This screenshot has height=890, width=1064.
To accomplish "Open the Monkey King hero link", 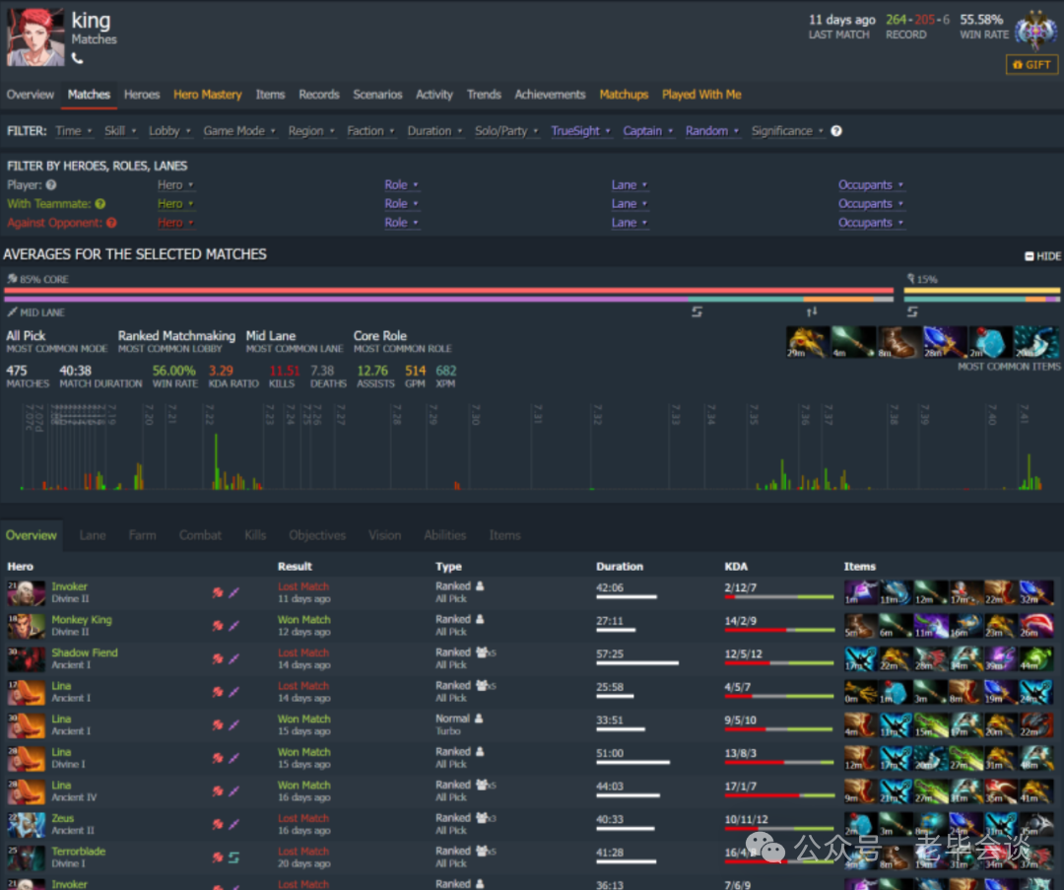I will (82, 620).
